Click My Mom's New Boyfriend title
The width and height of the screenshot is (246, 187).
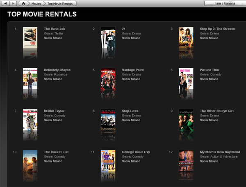point(220,152)
